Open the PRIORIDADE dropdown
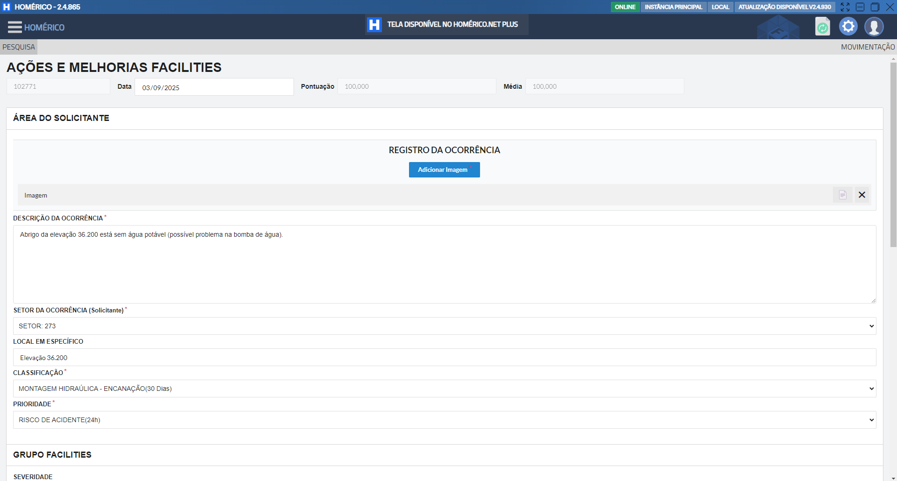Screen dimensions: 897x481 pos(444,420)
